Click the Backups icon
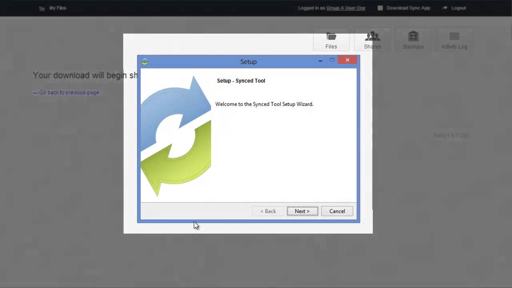The image size is (512, 288). 413,36
